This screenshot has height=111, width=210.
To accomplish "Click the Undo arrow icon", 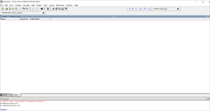I will tap(30, 9).
